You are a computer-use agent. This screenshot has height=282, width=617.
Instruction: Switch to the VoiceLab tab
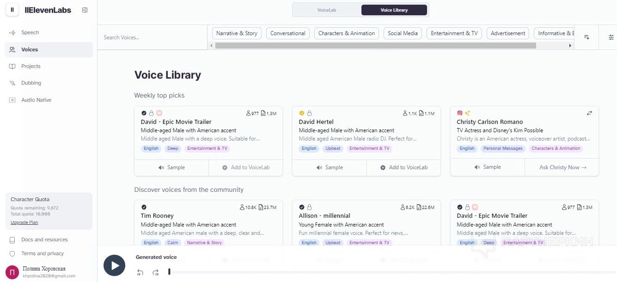(x=327, y=10)
